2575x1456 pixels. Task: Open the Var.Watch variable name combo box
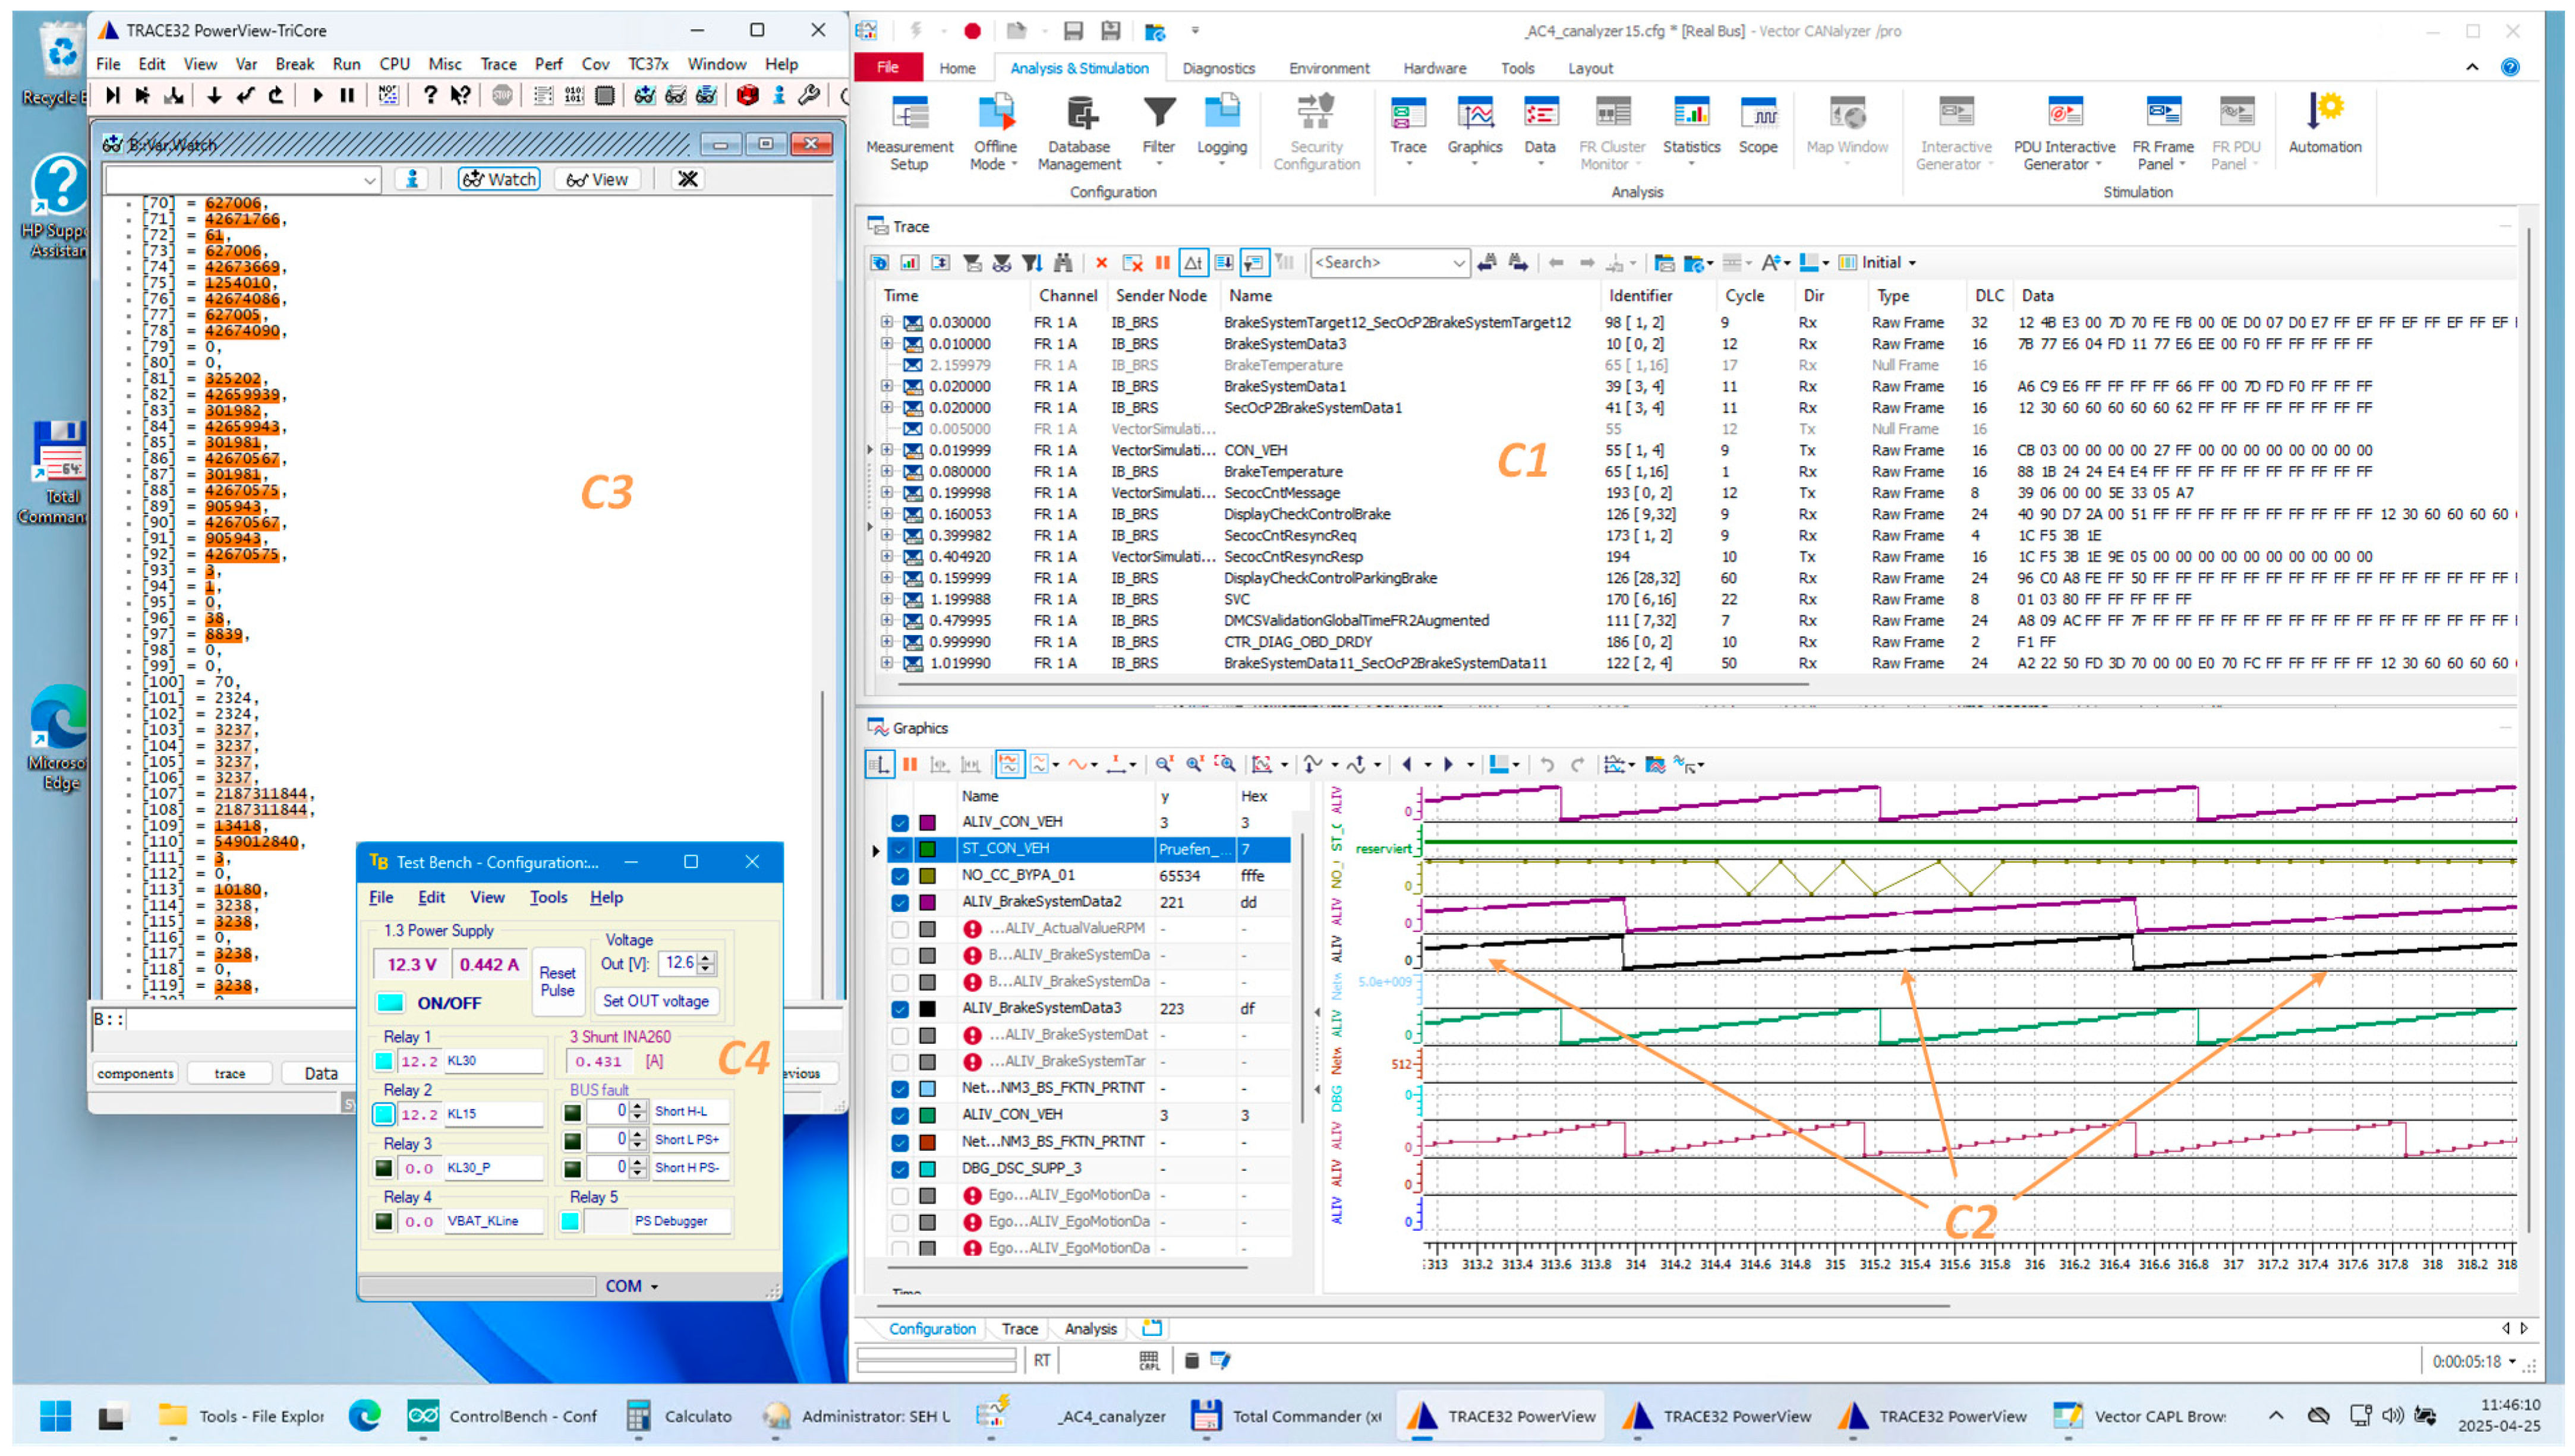pyautogui.click(x=243, y=180)
